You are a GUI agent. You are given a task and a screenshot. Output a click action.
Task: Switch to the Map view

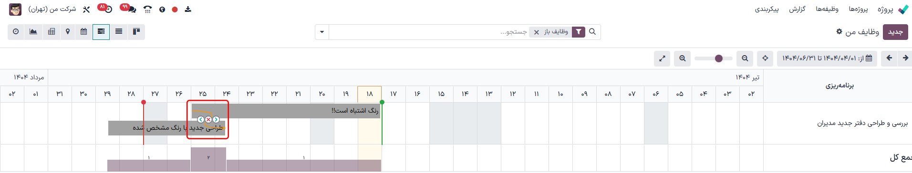[x=68, y=32]
